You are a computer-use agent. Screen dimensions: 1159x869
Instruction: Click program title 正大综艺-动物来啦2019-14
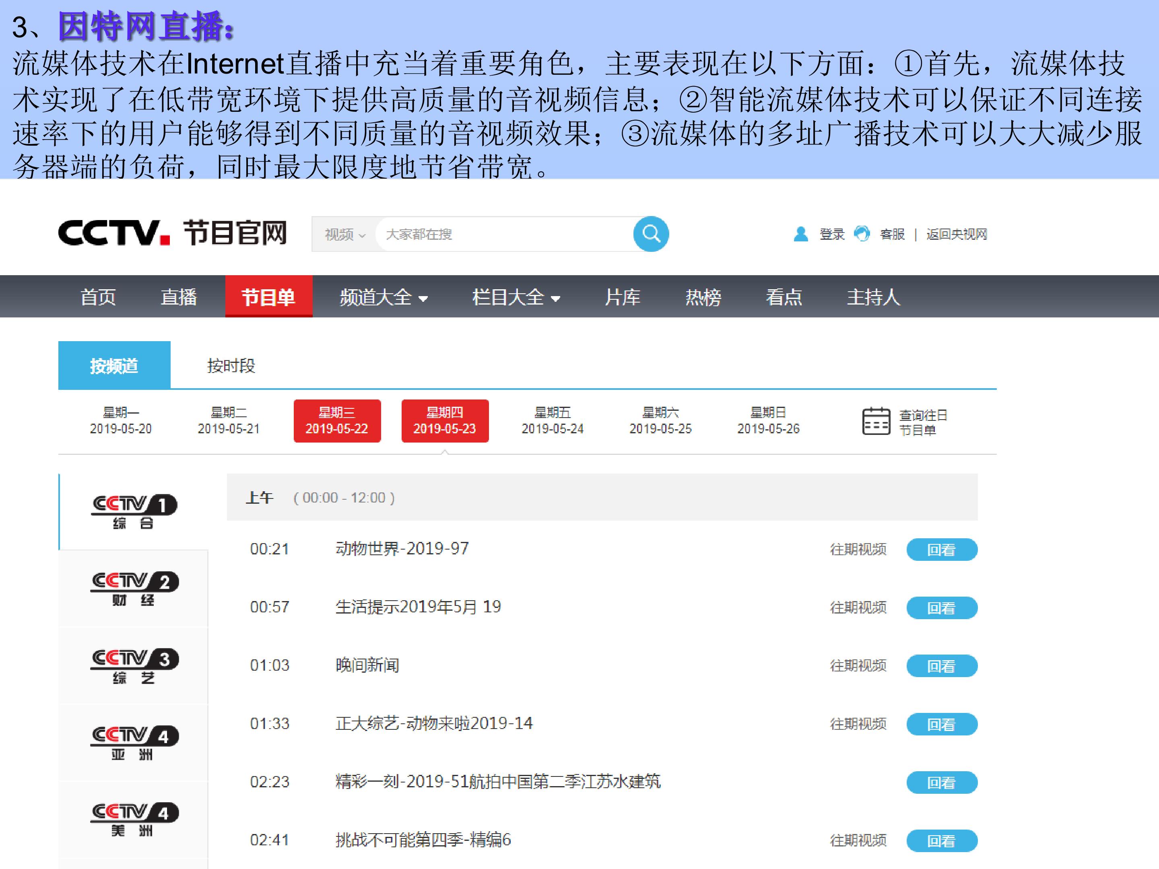(434, 723)
